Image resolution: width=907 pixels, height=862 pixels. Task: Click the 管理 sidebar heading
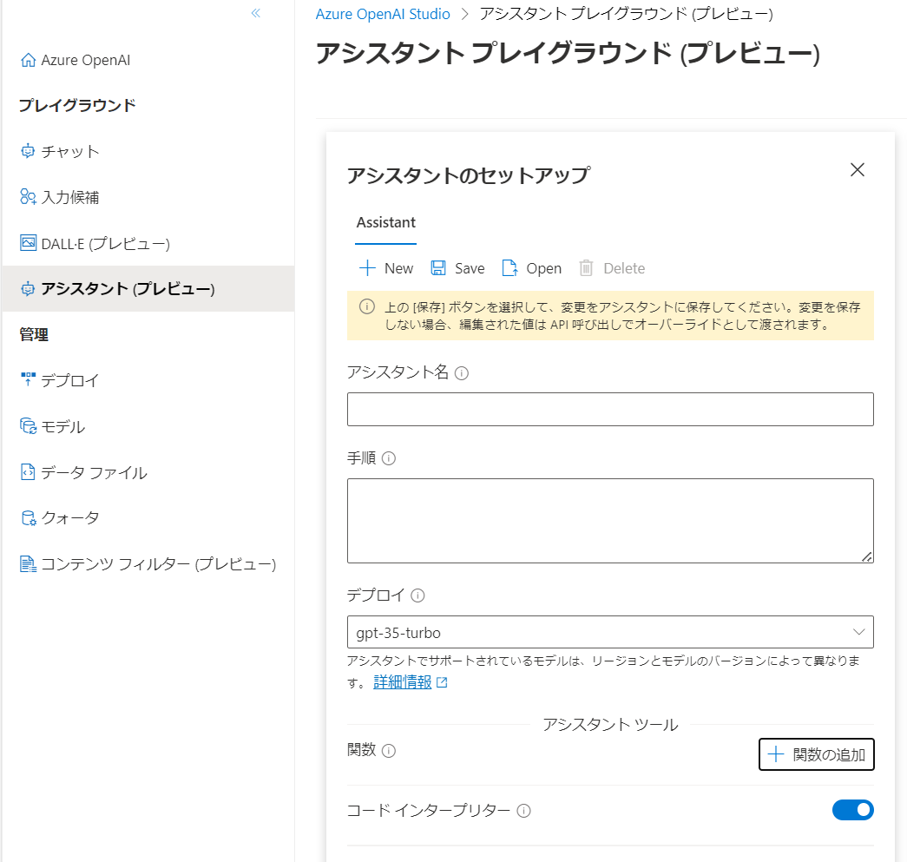(34, 334)
